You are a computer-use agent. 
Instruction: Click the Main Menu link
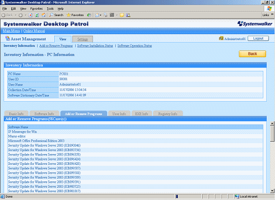[11, 31]
